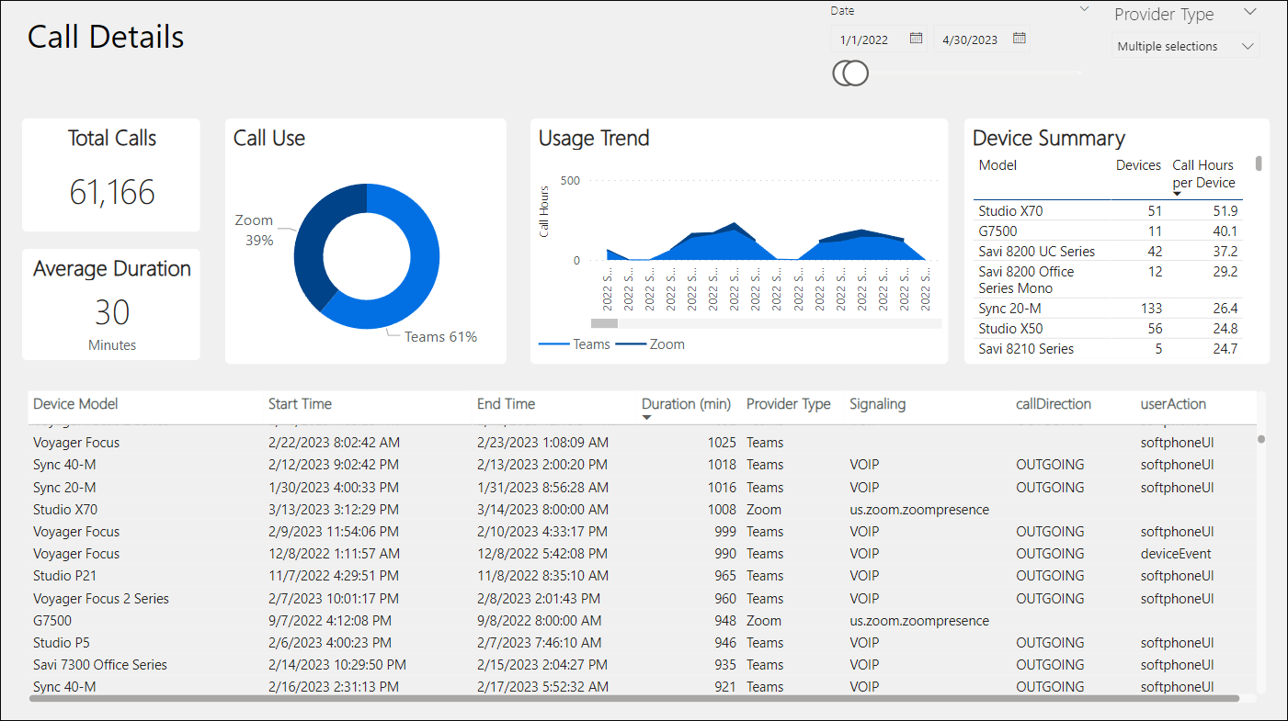The height and width of the screenshot is (721, 1288).
Task: Click the end date field showing 4/30/2023
Action: pyautogui.click(x=970, y=39)
